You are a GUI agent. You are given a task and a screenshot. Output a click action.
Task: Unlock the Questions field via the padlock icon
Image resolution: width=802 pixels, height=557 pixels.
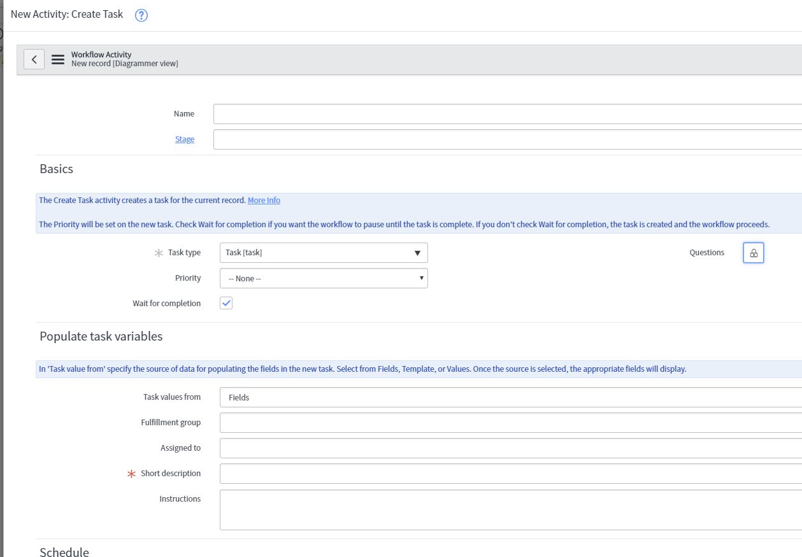click(x=753, y=252)
